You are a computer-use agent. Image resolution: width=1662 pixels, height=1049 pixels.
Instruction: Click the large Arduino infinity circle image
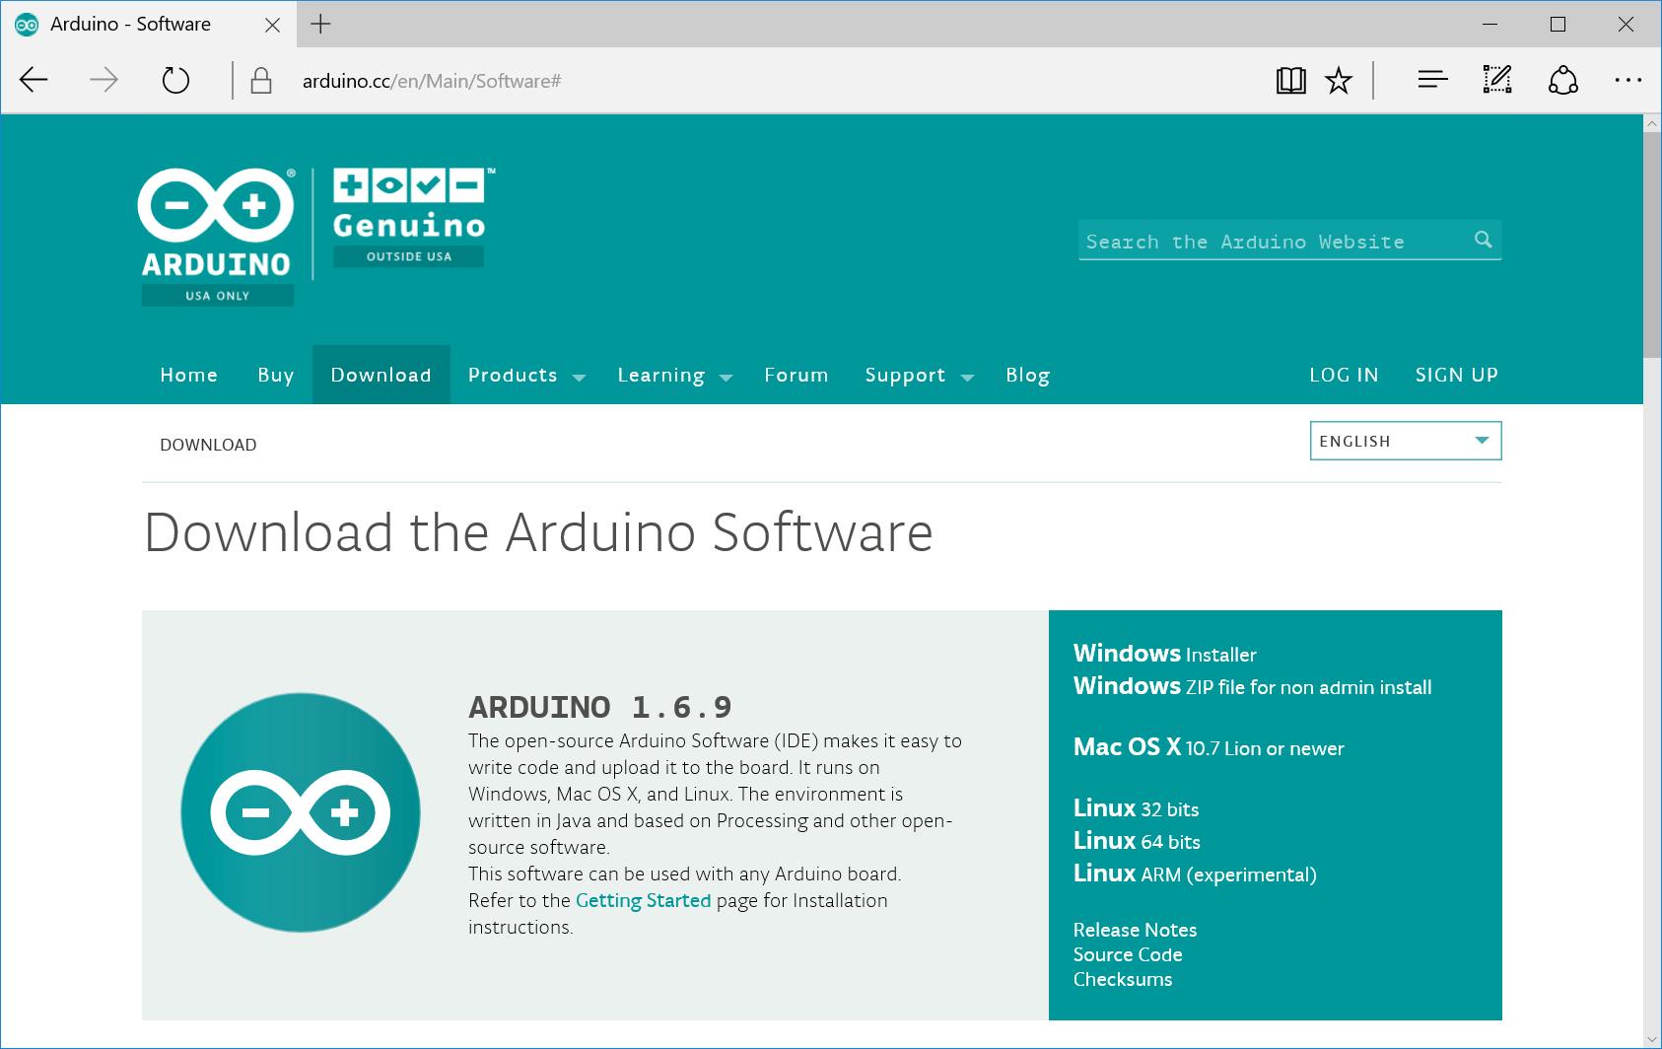(x=301, y=812)
